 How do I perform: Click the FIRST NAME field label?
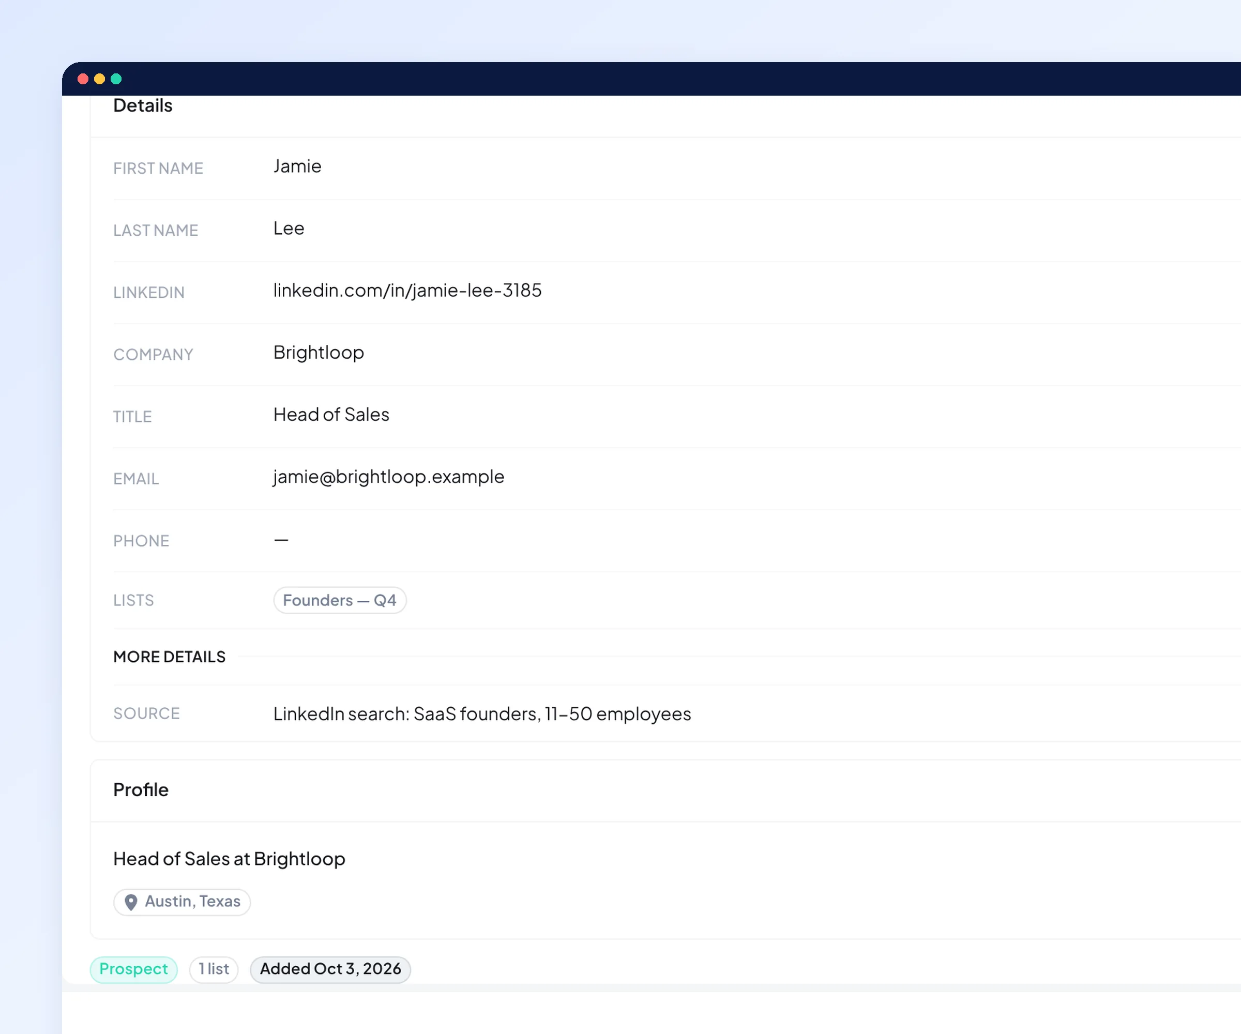point(158,169)
